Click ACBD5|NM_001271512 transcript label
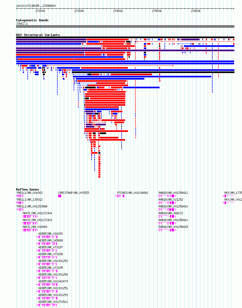The width and height of the screenshot is (242, 308). click(53, 302)
